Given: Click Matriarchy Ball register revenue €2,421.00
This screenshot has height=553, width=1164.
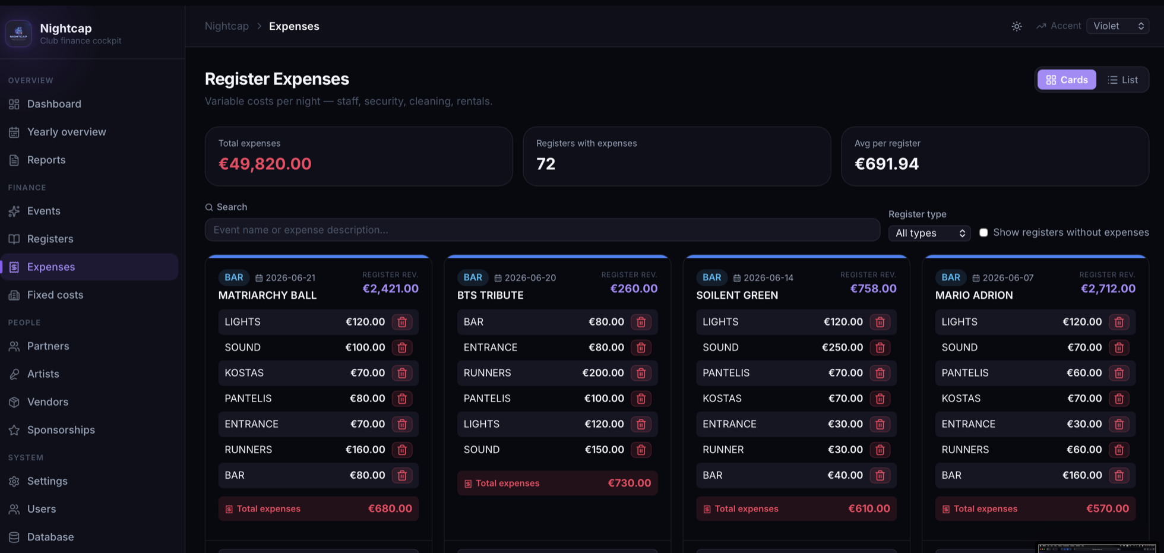Looking at the screenshot, I should click(x=390, y=289).
